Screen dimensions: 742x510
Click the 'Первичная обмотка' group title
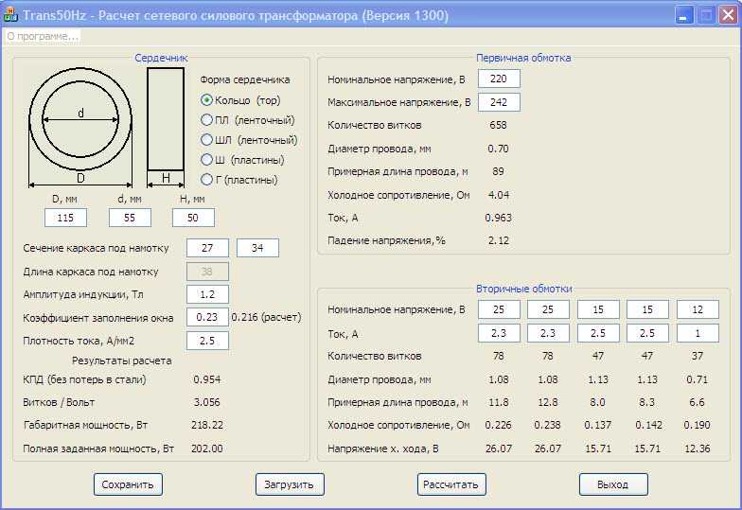pos(523,58)
